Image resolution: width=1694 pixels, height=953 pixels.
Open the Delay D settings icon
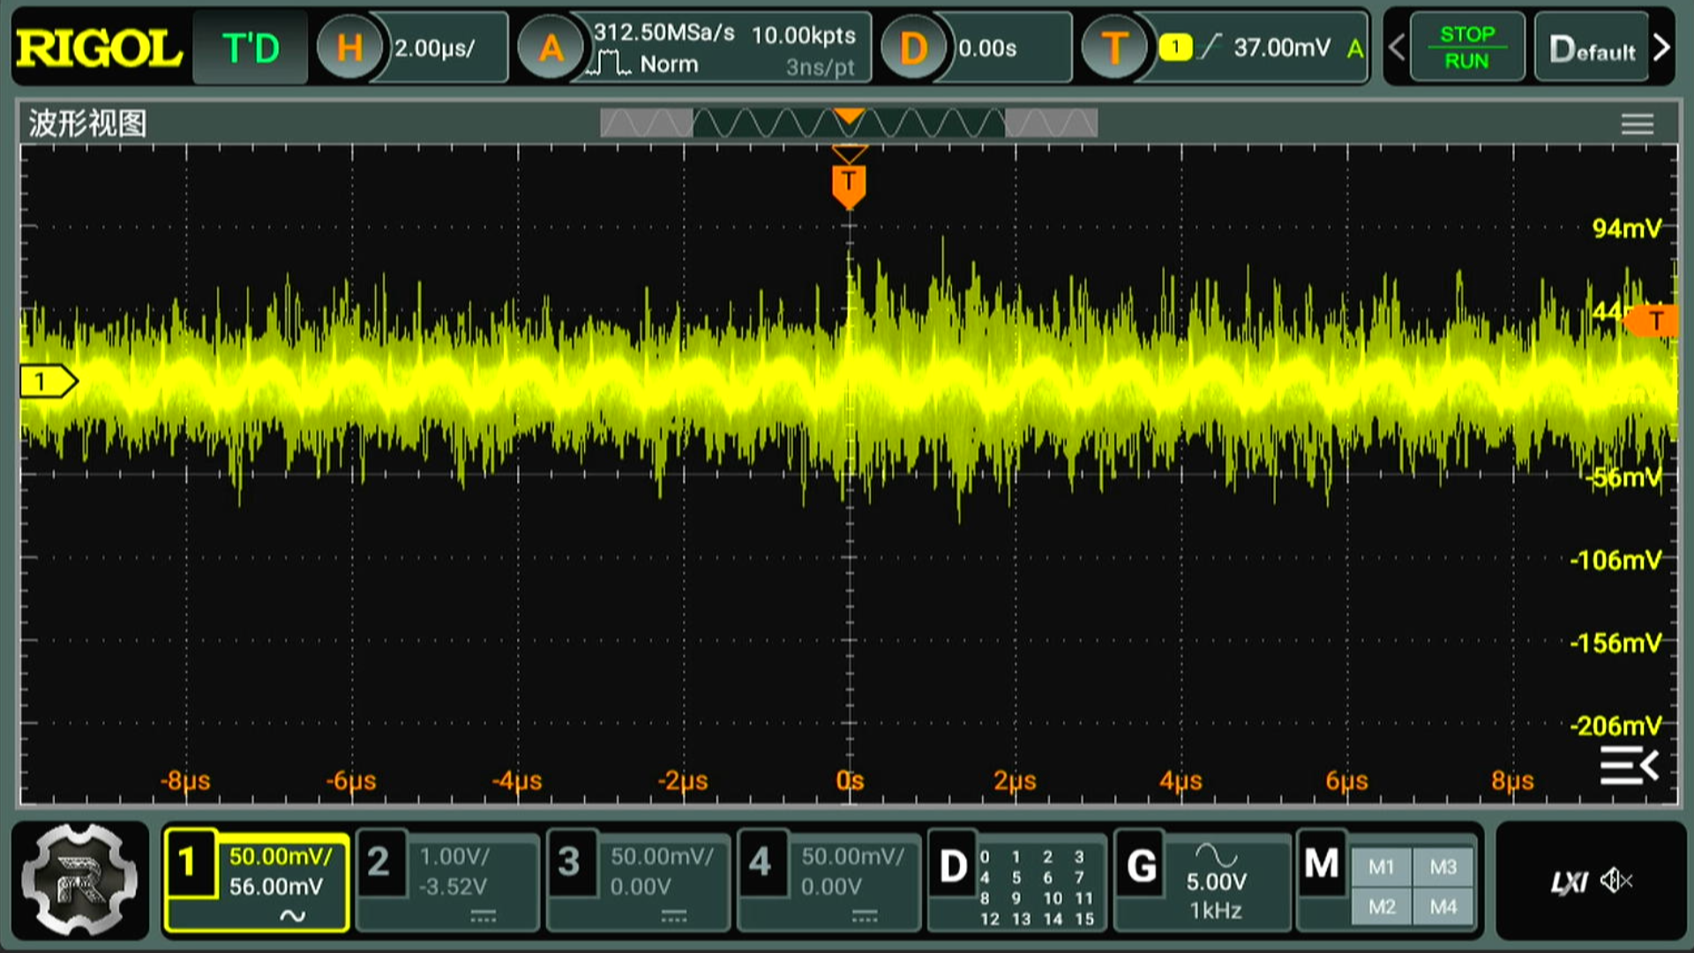pyautogui.click(x=913, y=48)
